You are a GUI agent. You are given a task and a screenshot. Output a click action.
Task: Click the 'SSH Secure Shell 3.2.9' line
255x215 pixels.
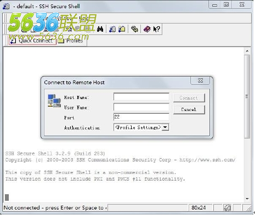tap(55, 154)
